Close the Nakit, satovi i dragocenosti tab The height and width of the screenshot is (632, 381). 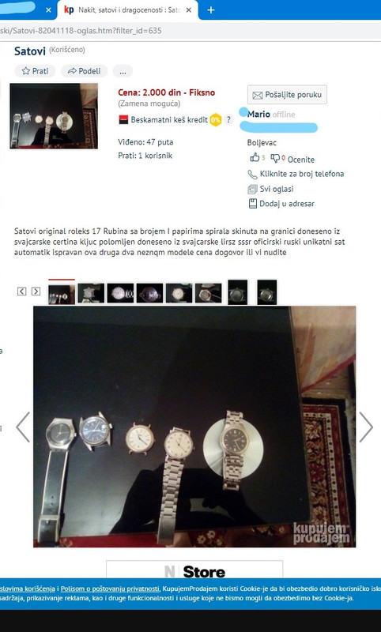[188, 10]
